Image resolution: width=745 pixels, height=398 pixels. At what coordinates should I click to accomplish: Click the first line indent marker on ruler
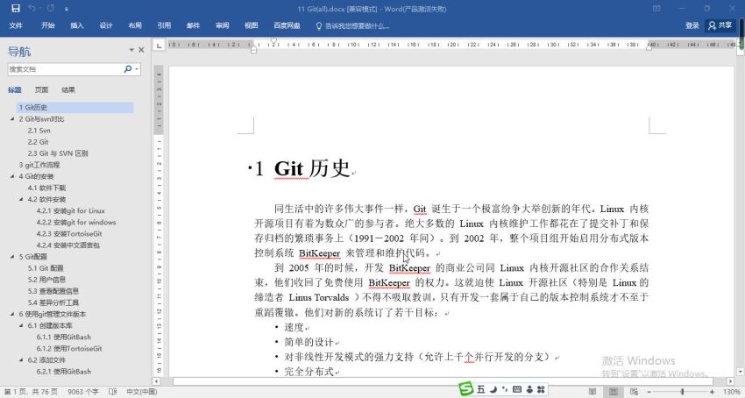click(273, 41)
